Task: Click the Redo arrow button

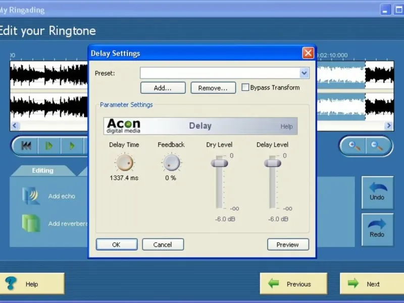Action: point(377,230)
